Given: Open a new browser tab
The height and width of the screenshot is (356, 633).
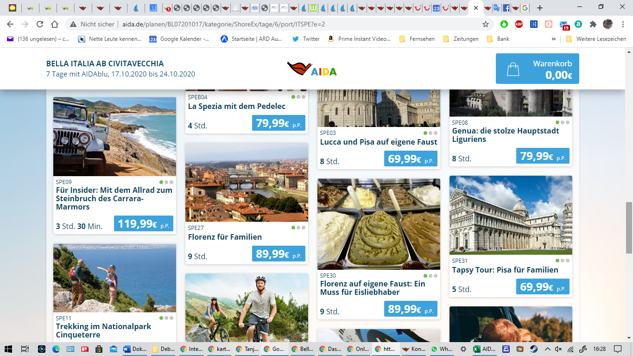Looking at the screenshot, I should coord(540,8).
